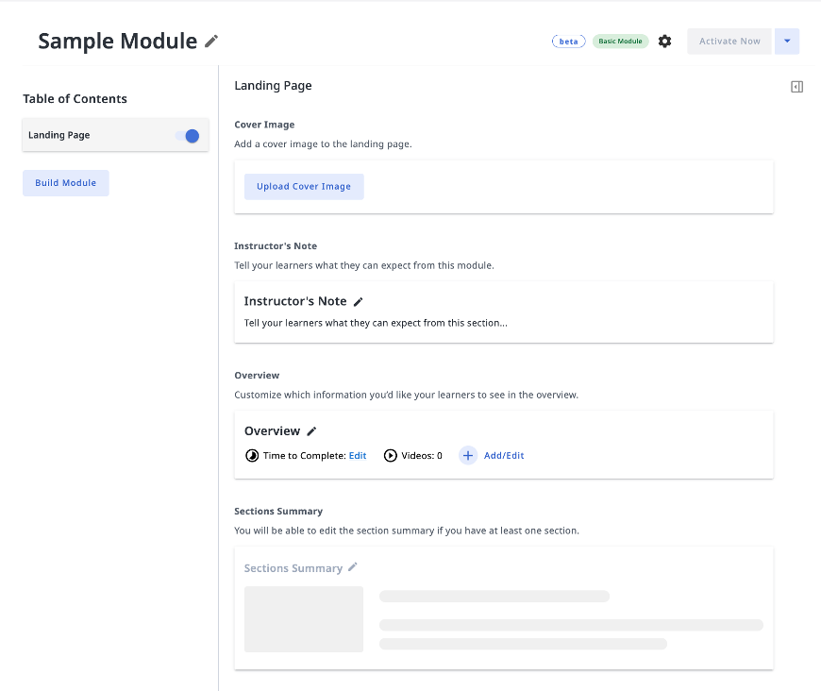Screen dimensions: 821x691
Task: Open the Activate Now dropdown arrow
Action: click(x=786, y=42)
